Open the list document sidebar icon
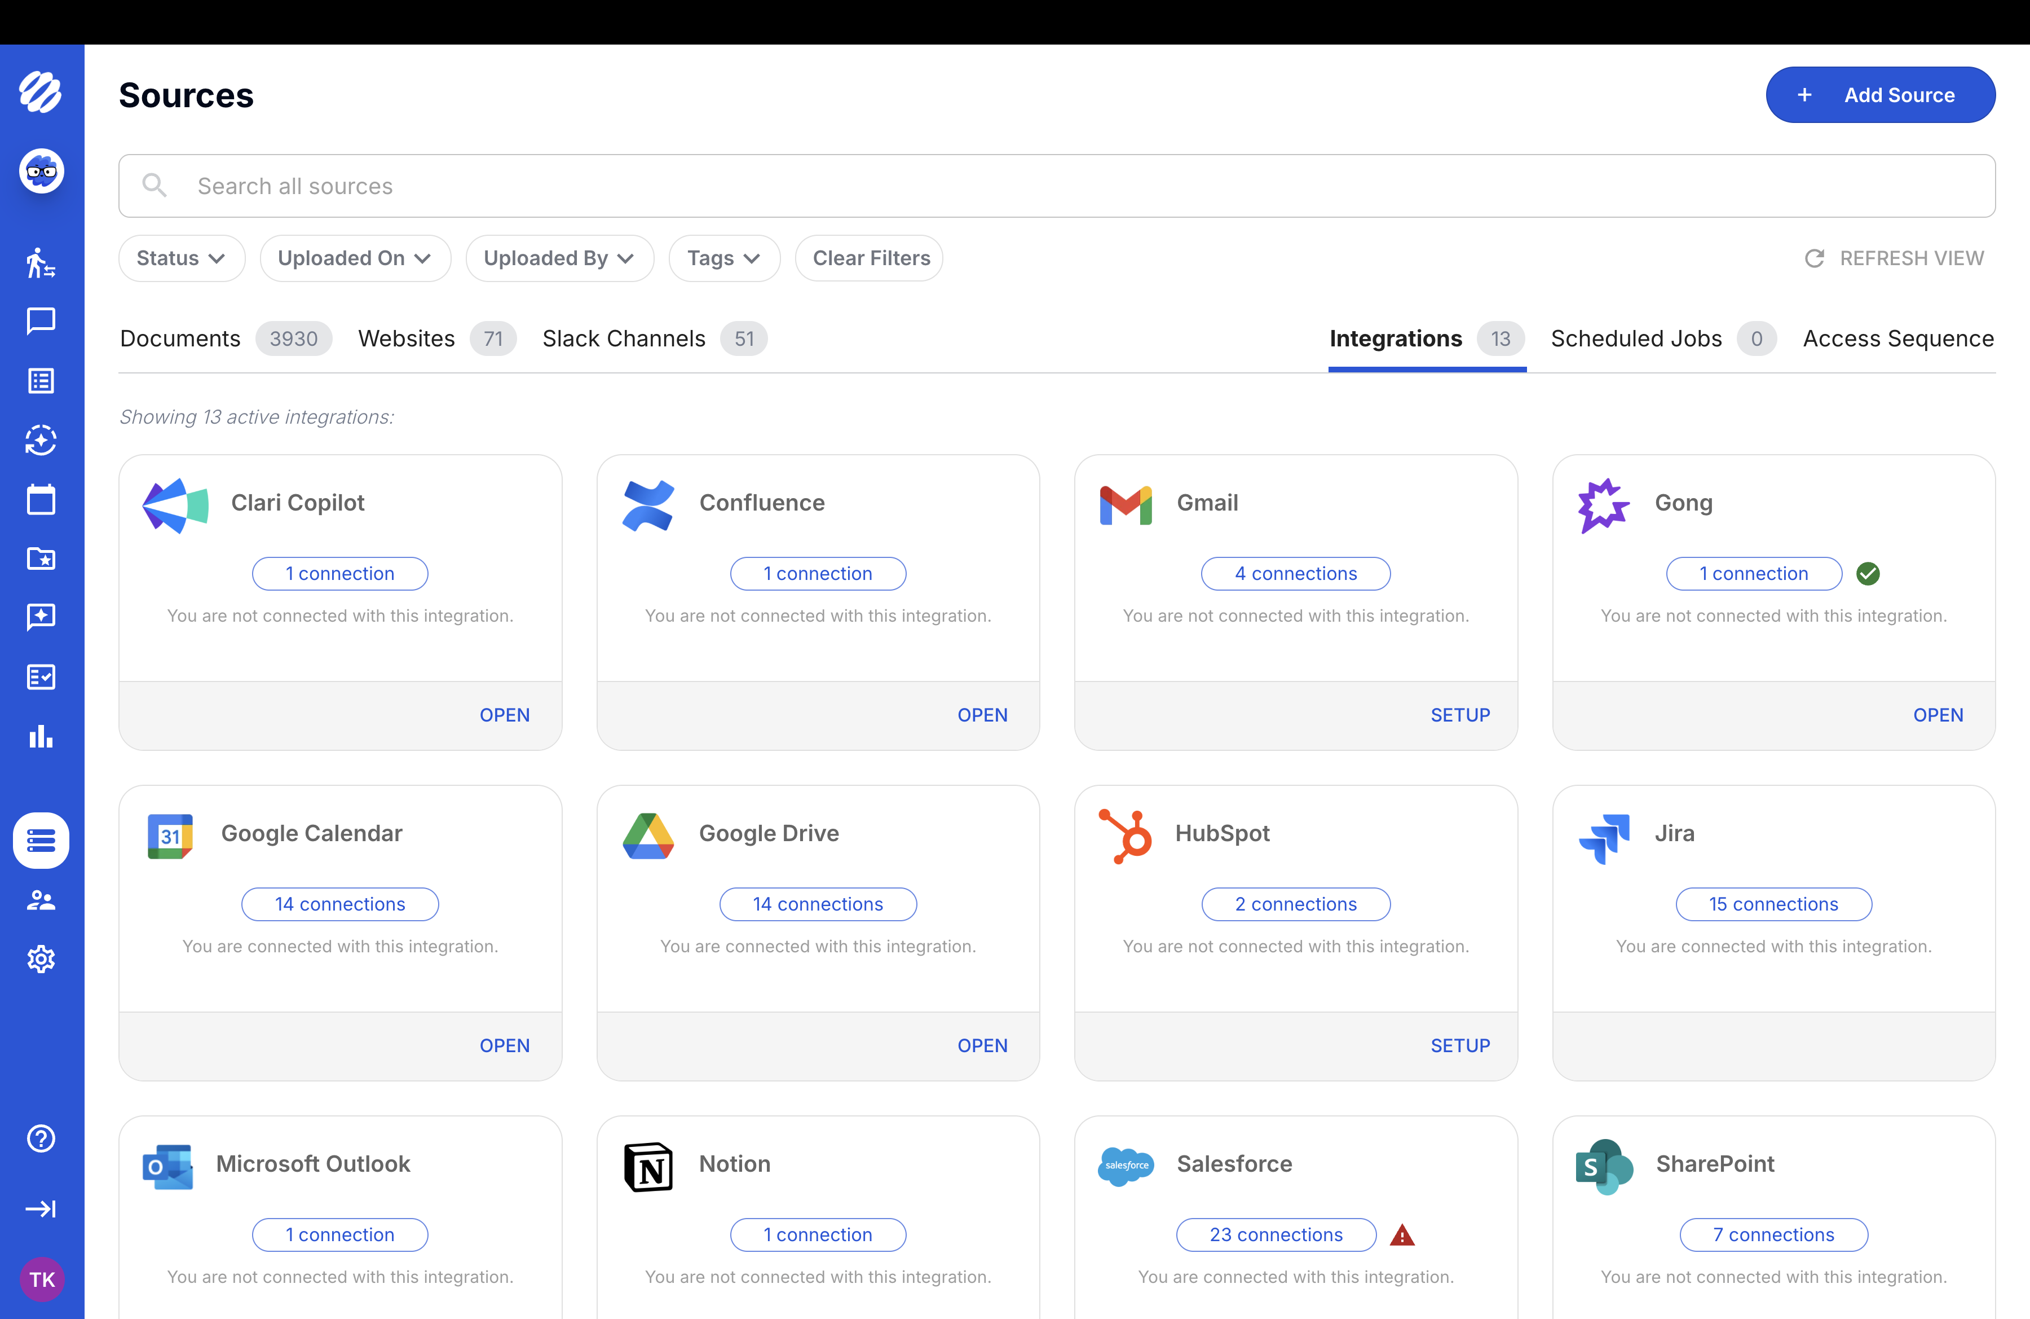Image resolution: width=2030 pixels, height=1319 pixels. [x=41, y=380]
